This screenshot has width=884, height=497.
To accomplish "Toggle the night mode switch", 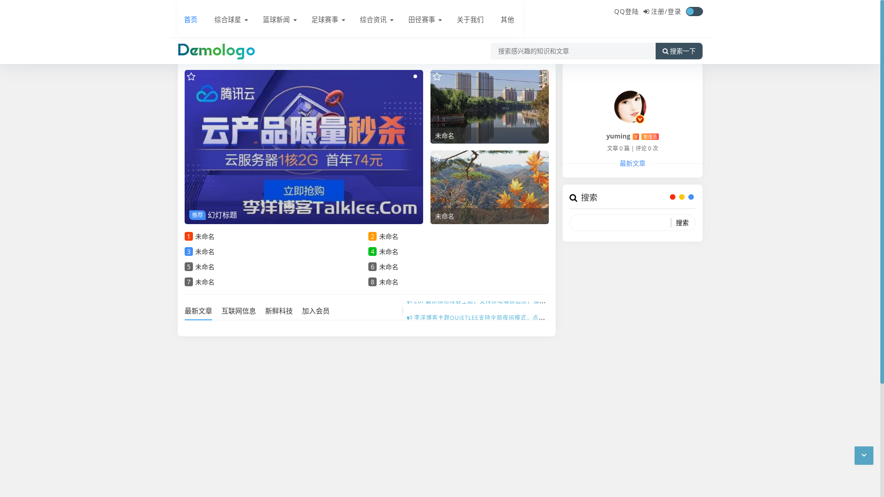I will click(x=694, y=12).
